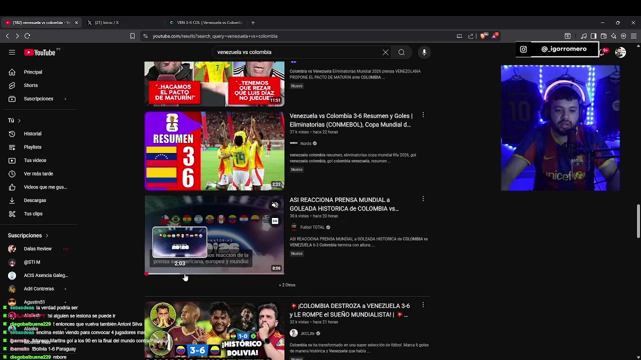This screenshot has height=360, width=641.
Task: Expand the '+ 2 Otros' results
Action: 287,285
